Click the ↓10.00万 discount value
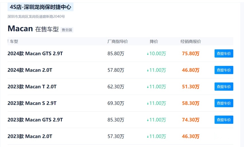244x147 pixels. click(156, 54)
